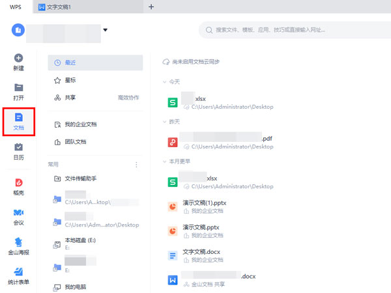Click the search files input box

(x=293, y=30)
